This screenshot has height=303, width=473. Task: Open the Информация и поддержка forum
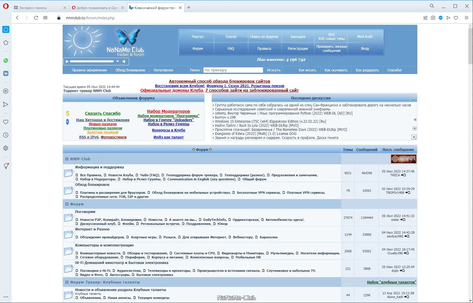click(x=99, y=167)
